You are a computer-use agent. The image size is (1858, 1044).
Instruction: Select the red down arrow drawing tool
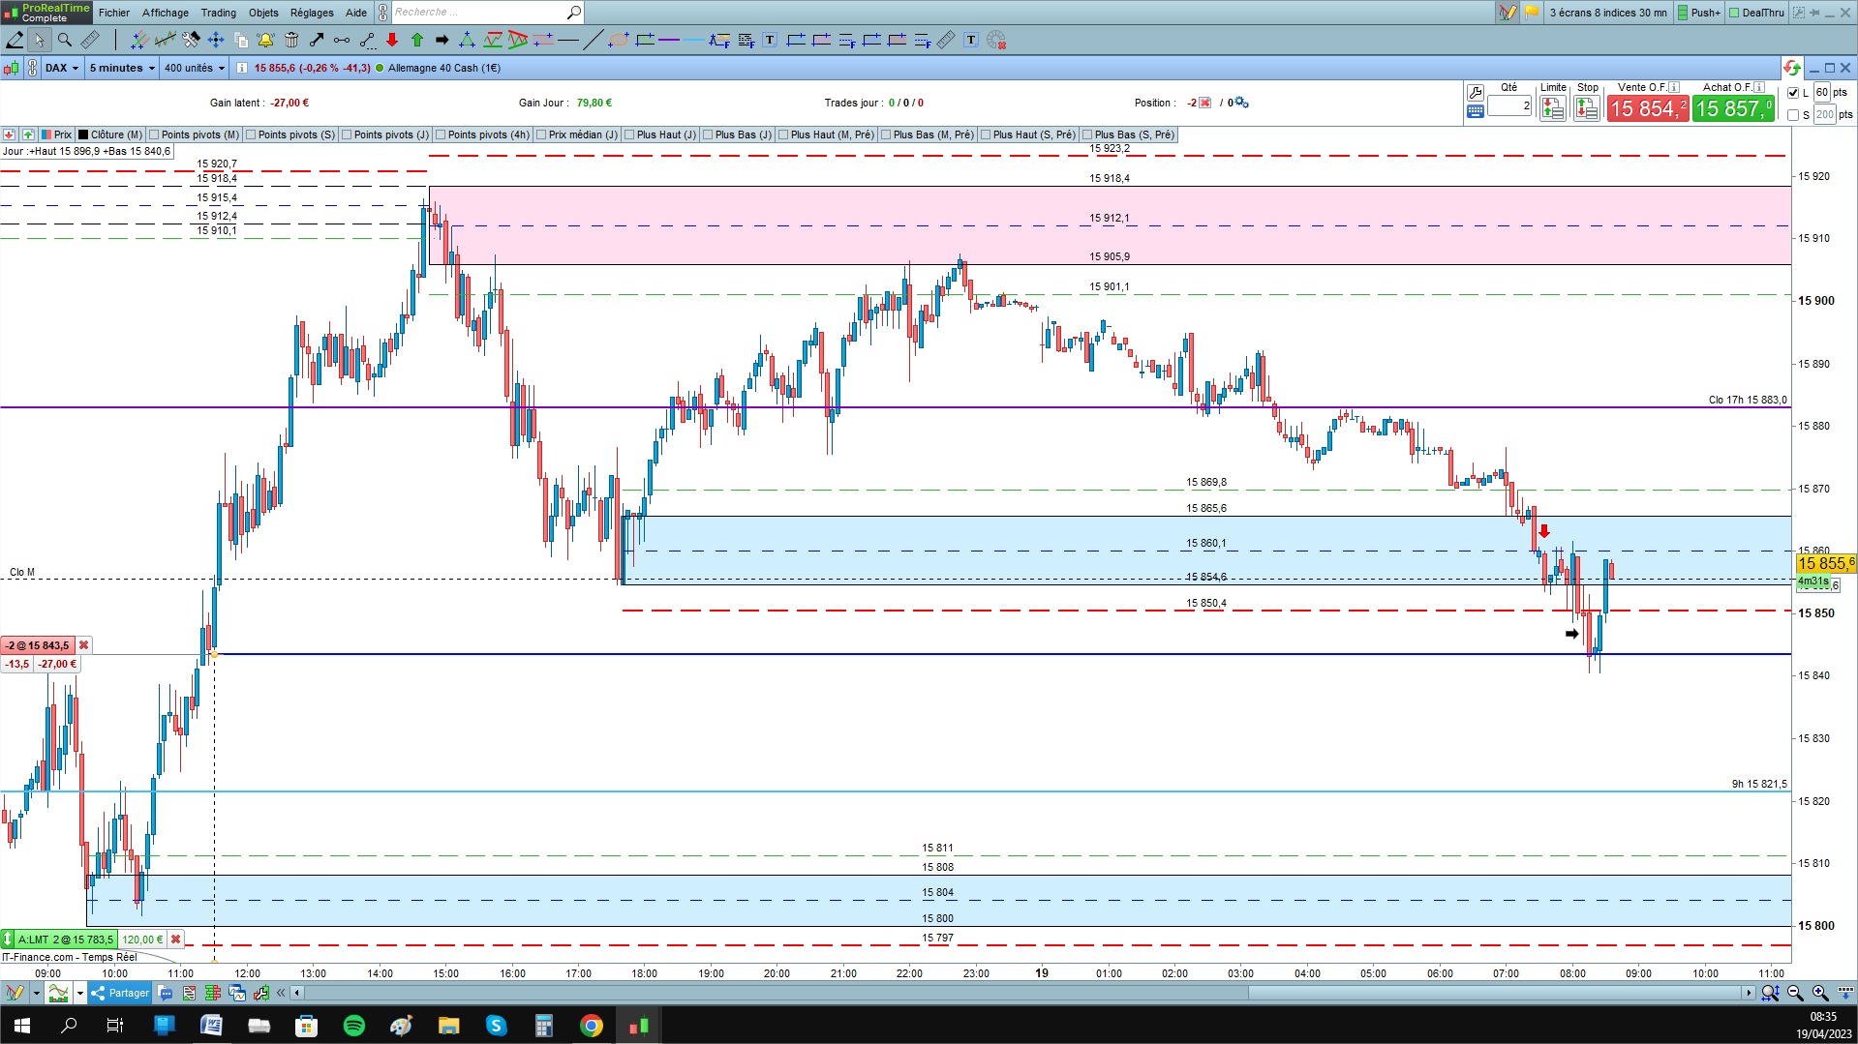[391, 40]
